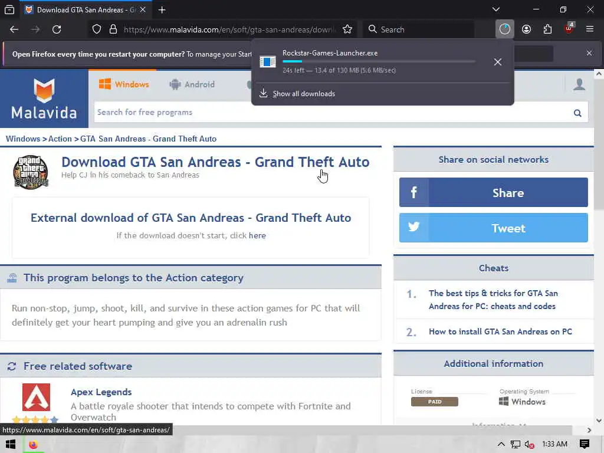Click the Rockstar-Games-Launcher.exe file icon

click(x=268, y=61)
